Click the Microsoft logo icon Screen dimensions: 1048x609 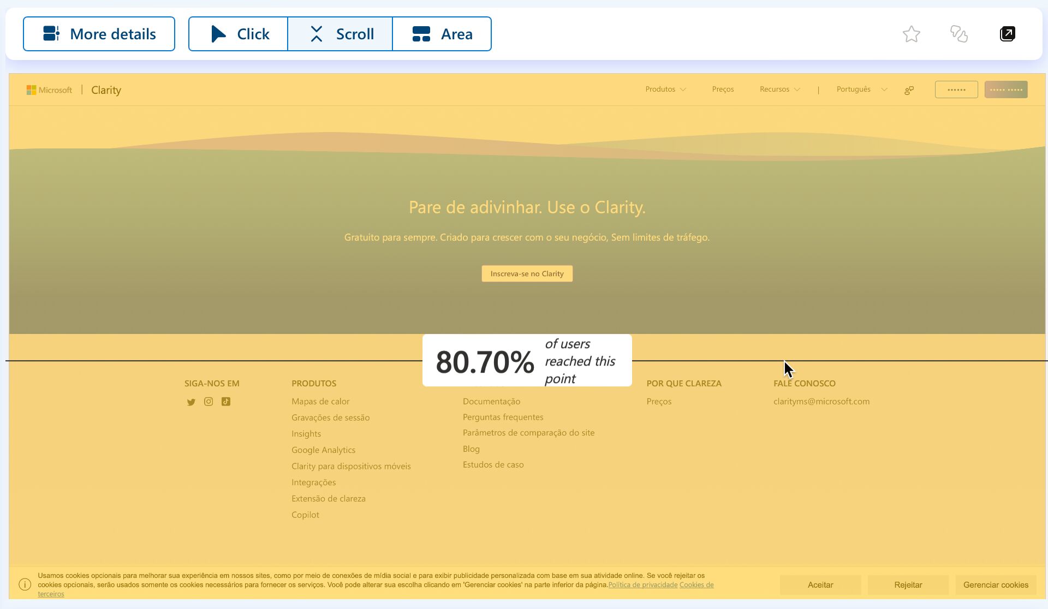32,89
